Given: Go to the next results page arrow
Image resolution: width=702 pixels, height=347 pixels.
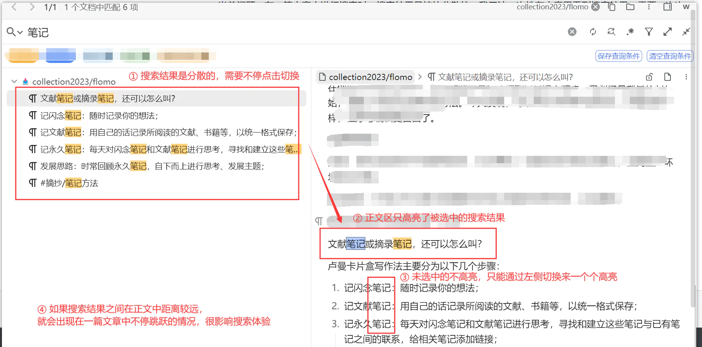Looking at the screenshot, I should click(x=32, y=7).
